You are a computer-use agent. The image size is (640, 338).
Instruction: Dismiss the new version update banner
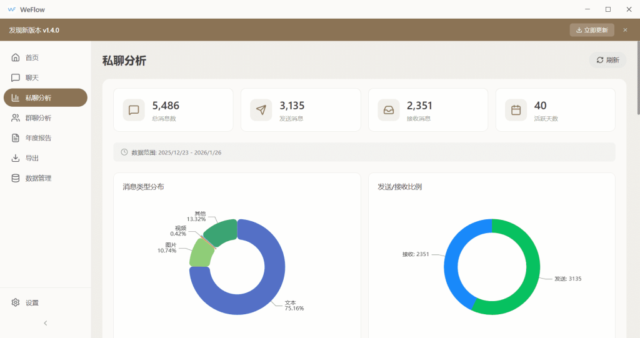625,30
